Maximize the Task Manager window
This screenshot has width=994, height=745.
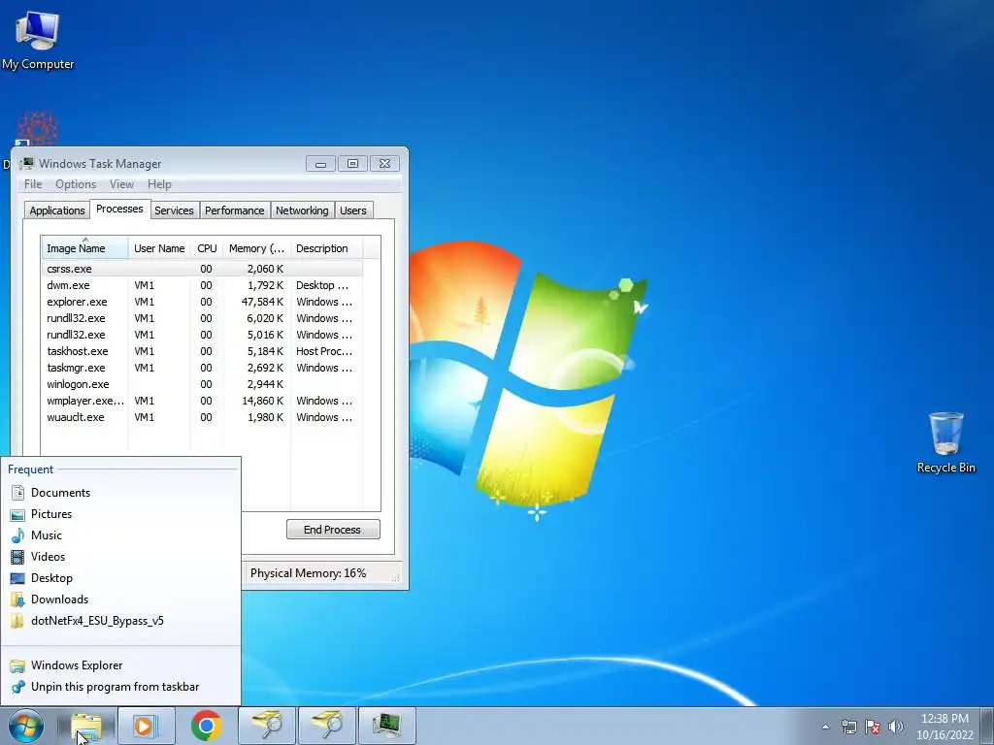(352, 164)
